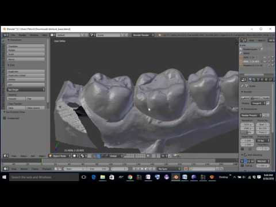Switch to the Scene properties tab icon

[x=258, y=79]
